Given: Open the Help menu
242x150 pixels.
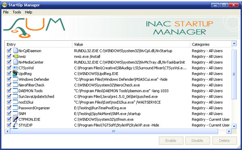Looking at the screenshot, I should (29, 12).
